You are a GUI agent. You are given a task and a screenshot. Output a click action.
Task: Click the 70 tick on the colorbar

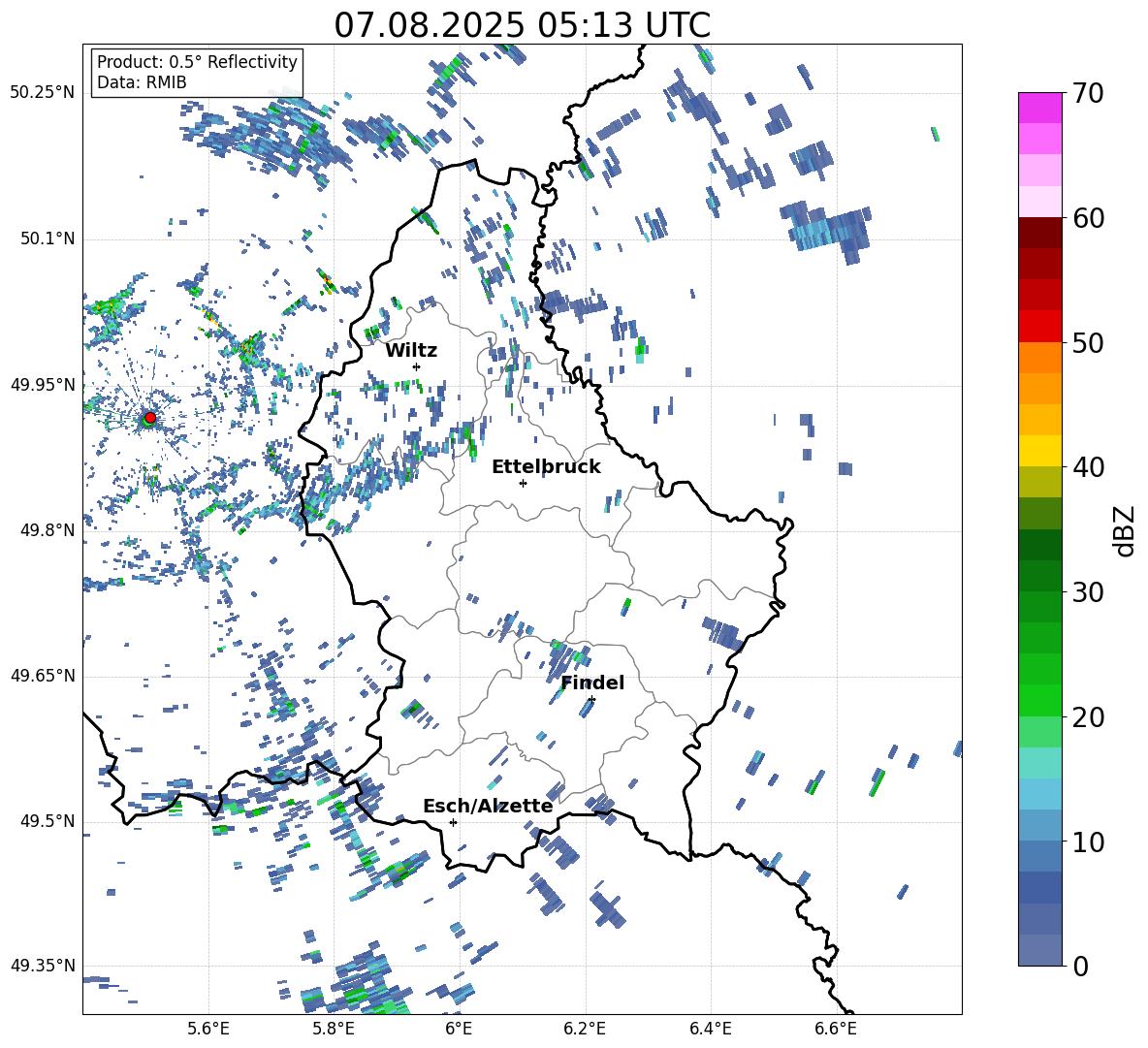point(1088,93)
